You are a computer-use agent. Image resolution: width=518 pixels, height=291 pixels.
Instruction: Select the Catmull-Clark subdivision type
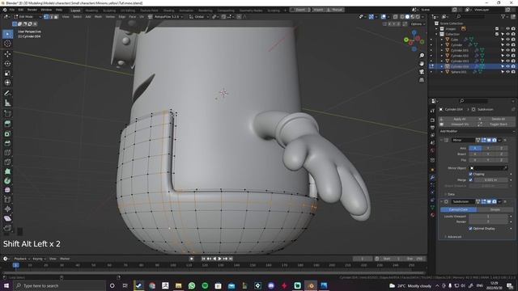[x=459, y=210]
